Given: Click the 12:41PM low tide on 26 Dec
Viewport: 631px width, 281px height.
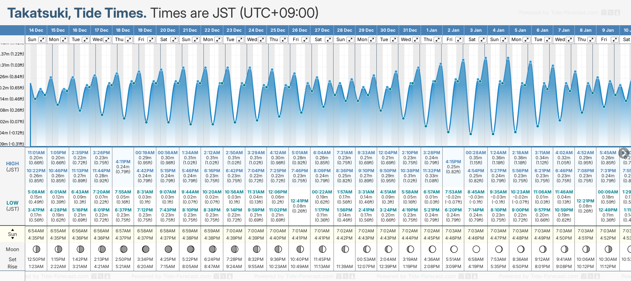Looking at the screenshot, I should 299,201.
